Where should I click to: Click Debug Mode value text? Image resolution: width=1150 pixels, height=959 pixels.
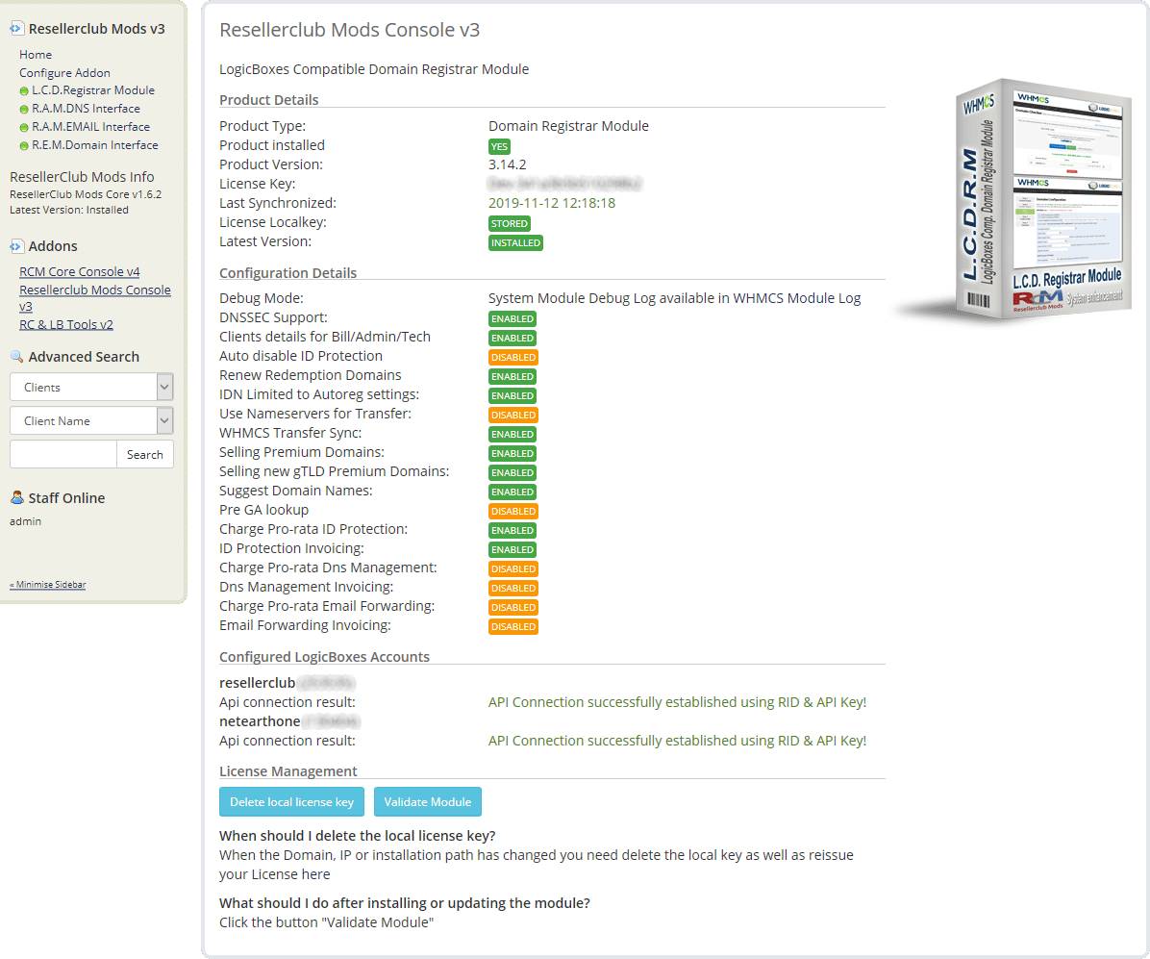675,298
